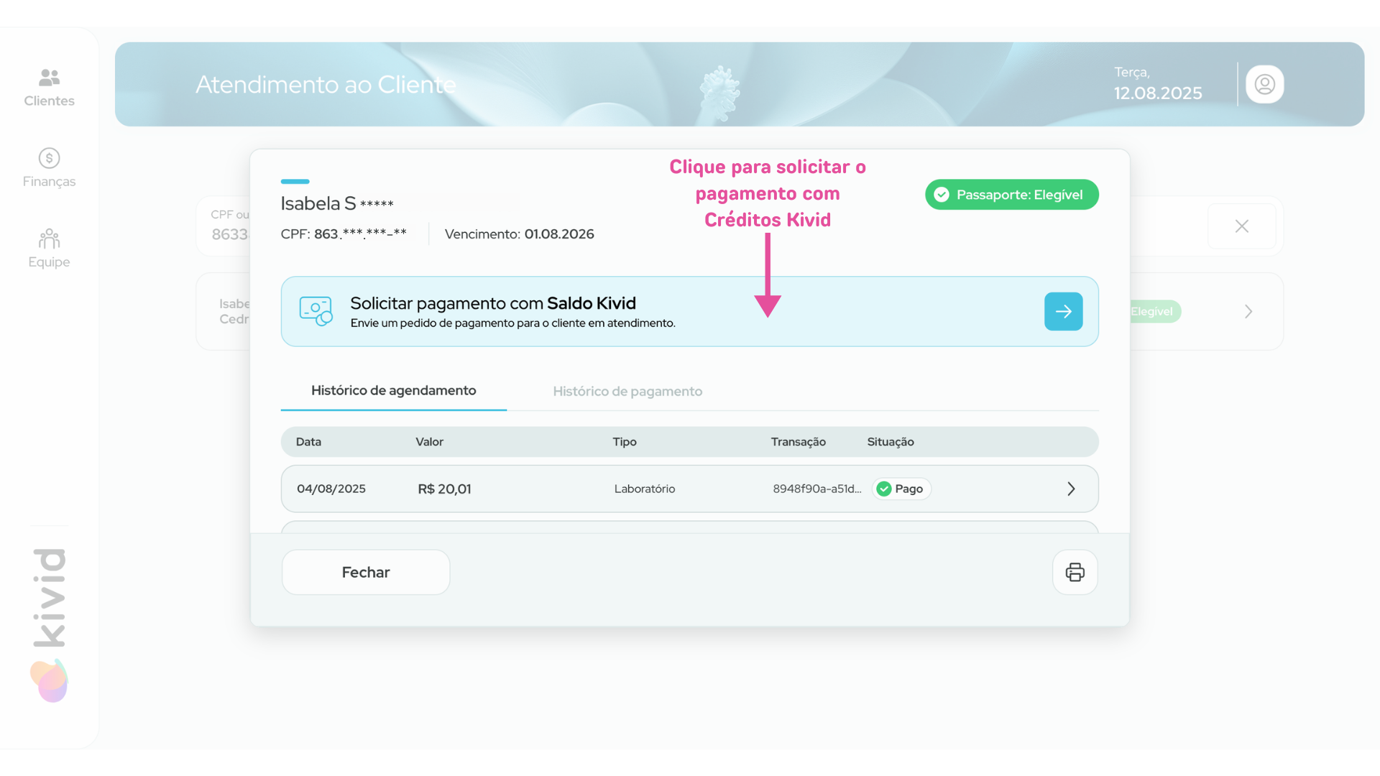Open the Finanças dollar icon
Image resolution: width=1380 pixels, height=776 pixels.
click(x=49, y=158)
